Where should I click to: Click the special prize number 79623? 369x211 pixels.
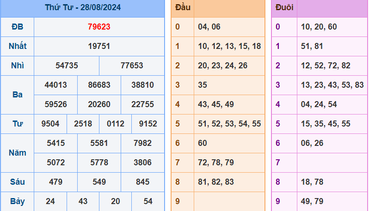pos(99,27)
